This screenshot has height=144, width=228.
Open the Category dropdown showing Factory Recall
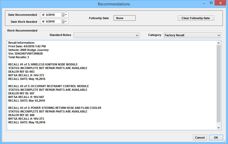coord(192,35)
